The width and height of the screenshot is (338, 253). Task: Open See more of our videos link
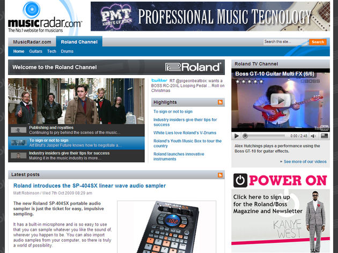[305, 162]
